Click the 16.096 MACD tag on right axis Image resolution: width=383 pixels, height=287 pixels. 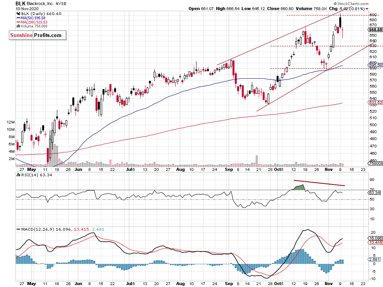coord(375,238)
